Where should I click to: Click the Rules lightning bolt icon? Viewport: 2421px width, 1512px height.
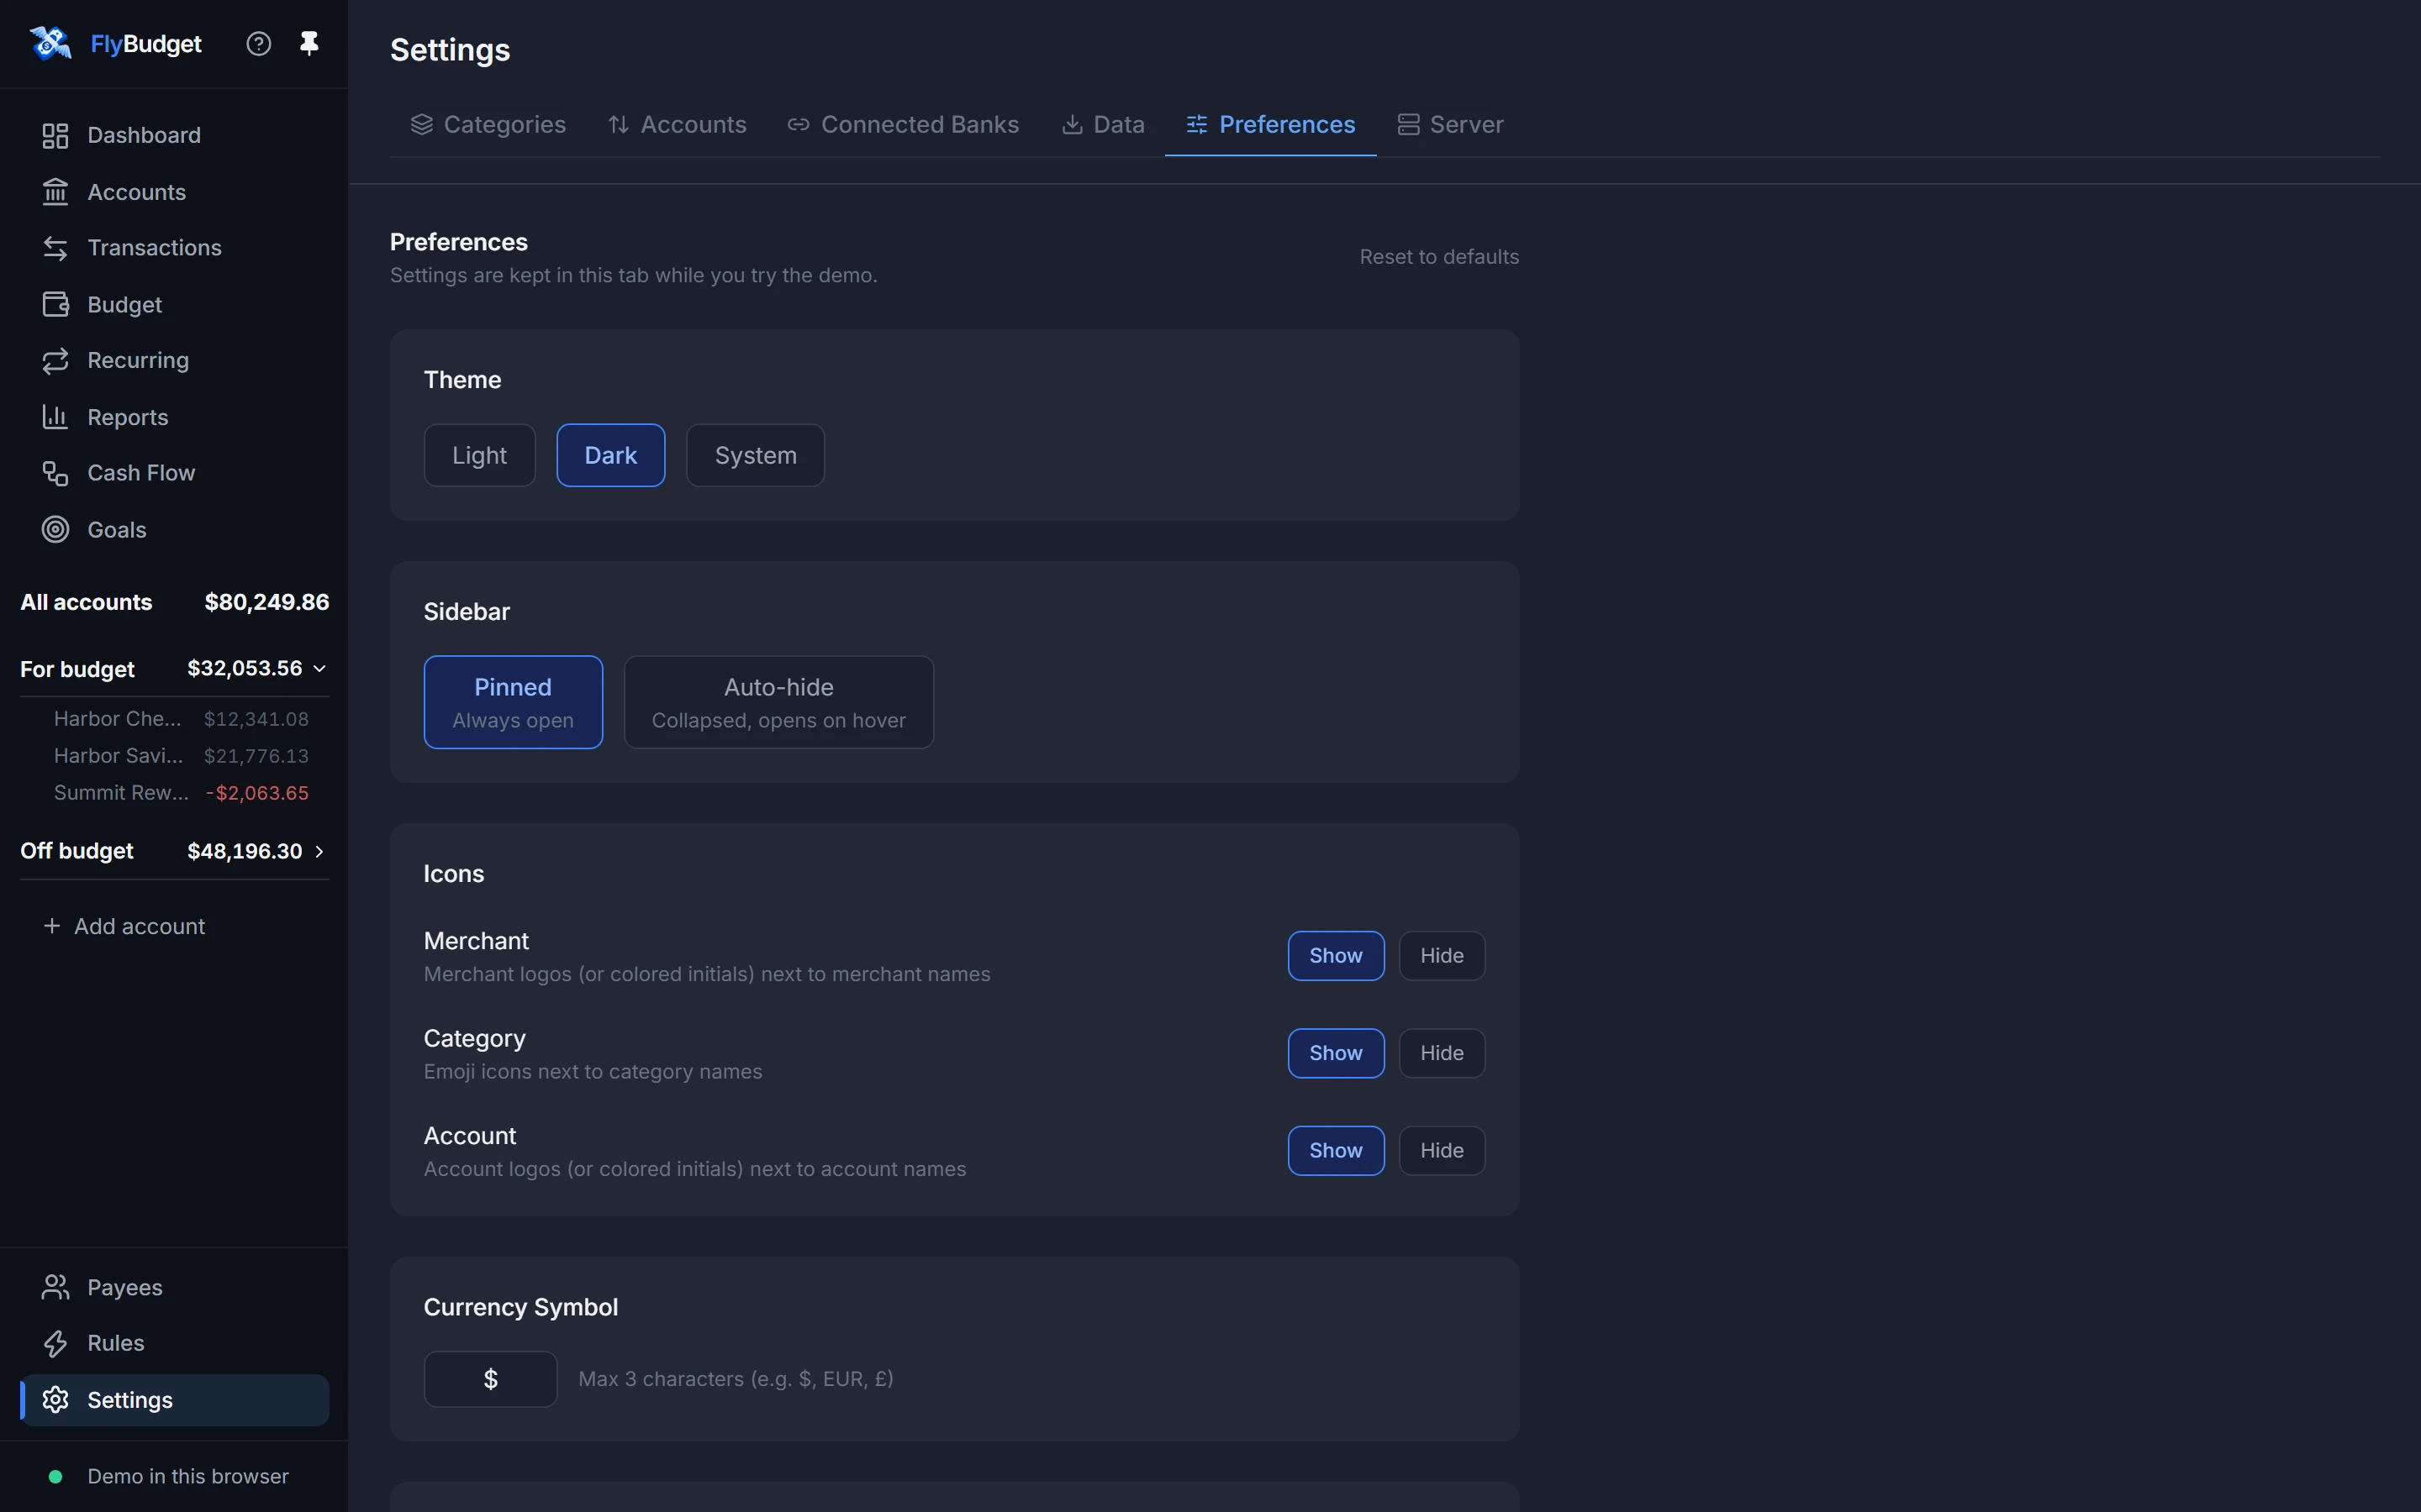[x=55, y=1343]
